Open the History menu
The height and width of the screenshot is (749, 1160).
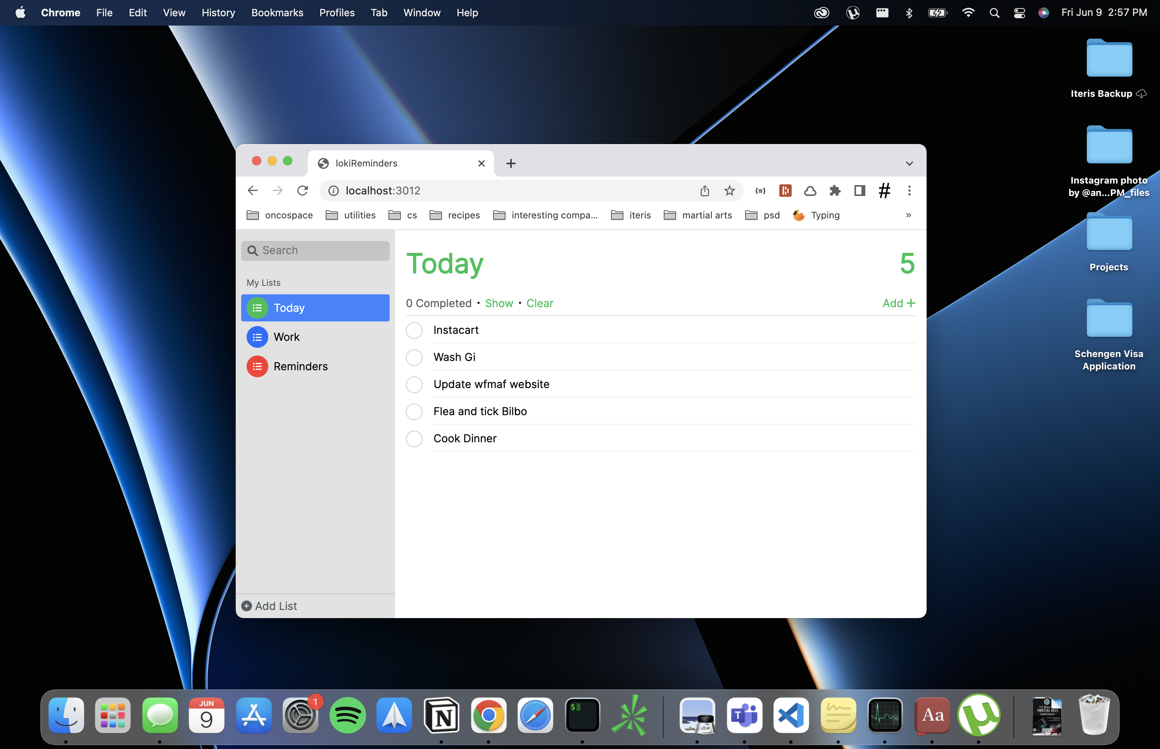click(218, 13)
